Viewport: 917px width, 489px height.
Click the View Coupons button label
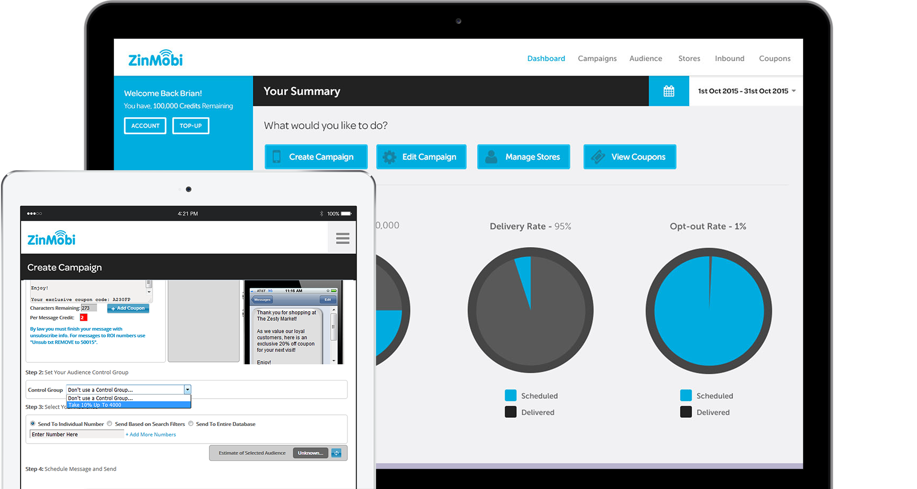[638, 157]
